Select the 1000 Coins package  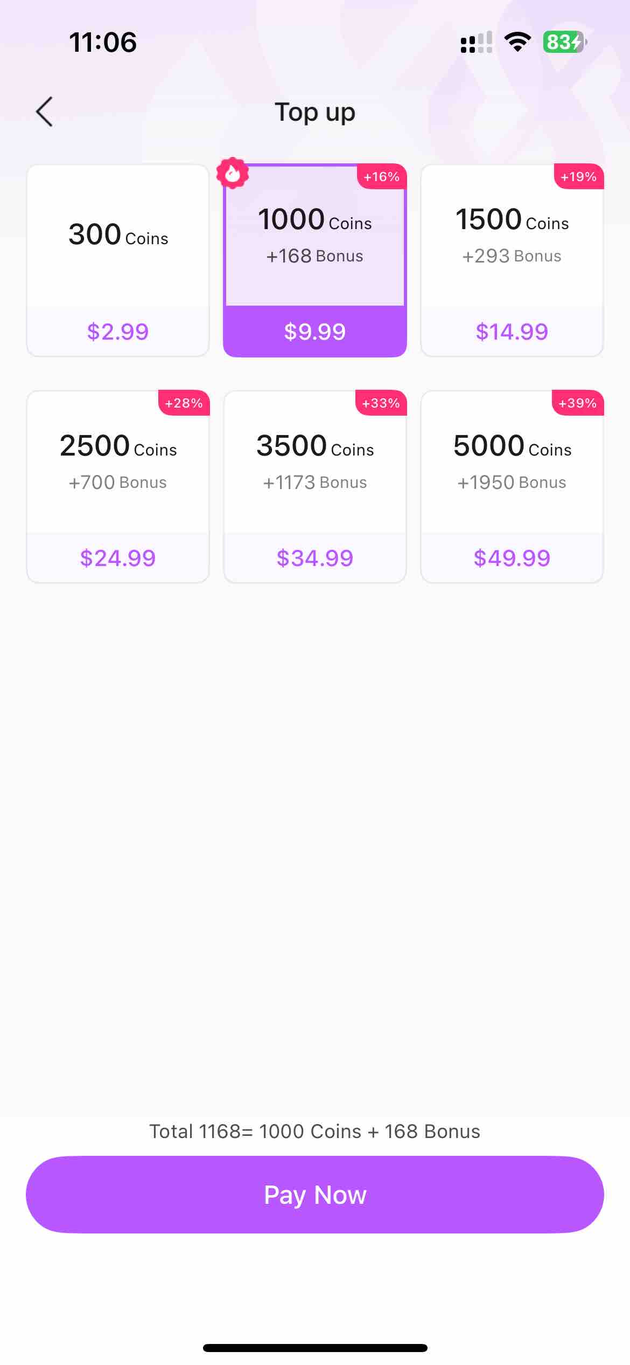[315, 260]
